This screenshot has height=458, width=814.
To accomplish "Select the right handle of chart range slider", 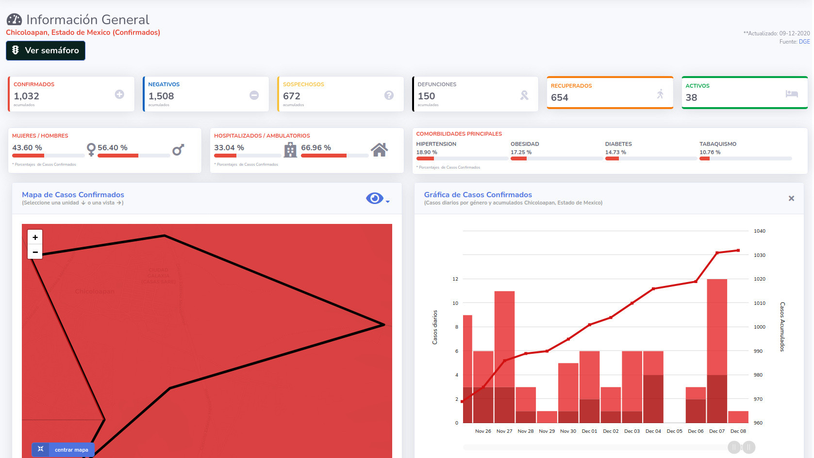I will pos(749,447).
